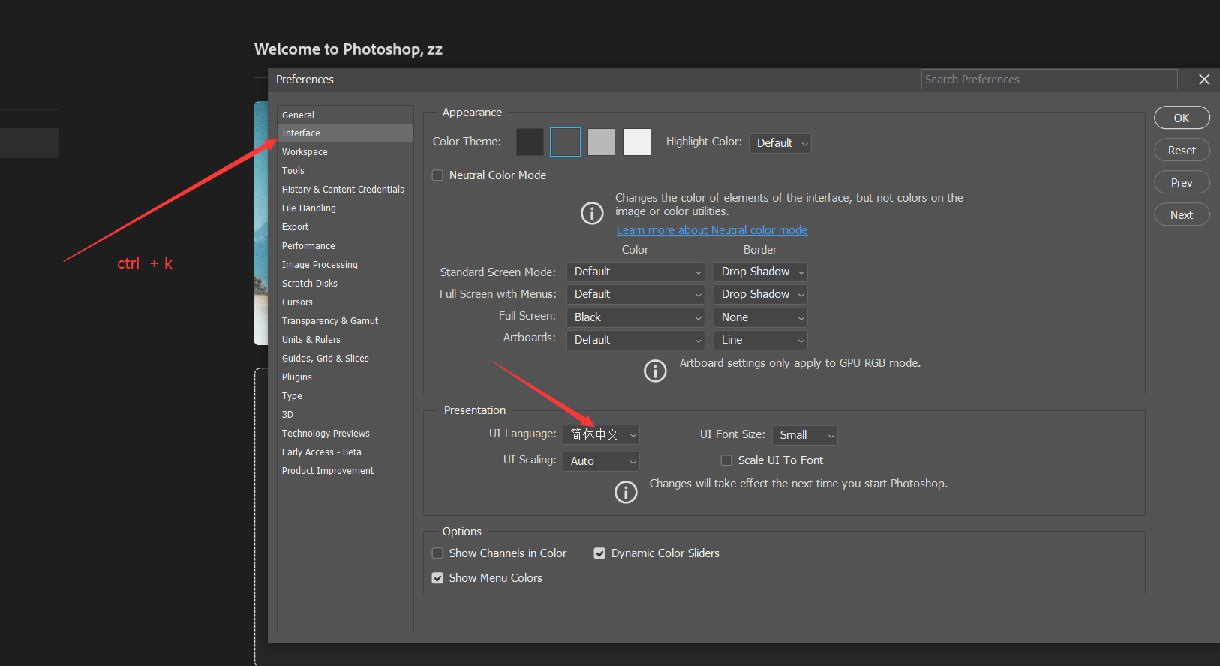Select the darkest color theme swatch
1220x666 pixels.
[530, 142]
